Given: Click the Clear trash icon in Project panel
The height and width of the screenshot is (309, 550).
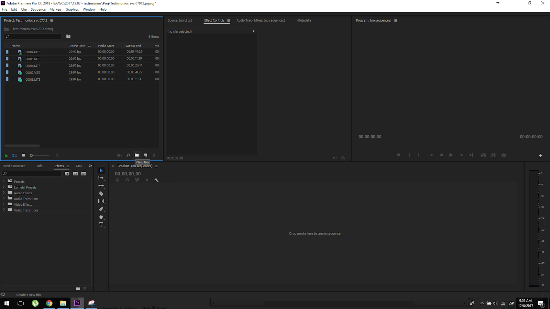Looking at the screenshot, I should pos(154,155).
